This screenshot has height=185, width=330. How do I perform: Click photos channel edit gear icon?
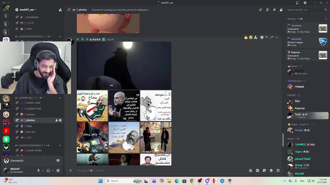coord(60,120)
